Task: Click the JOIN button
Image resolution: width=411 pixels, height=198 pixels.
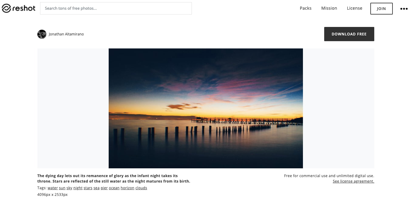Action: coord(381,9)
